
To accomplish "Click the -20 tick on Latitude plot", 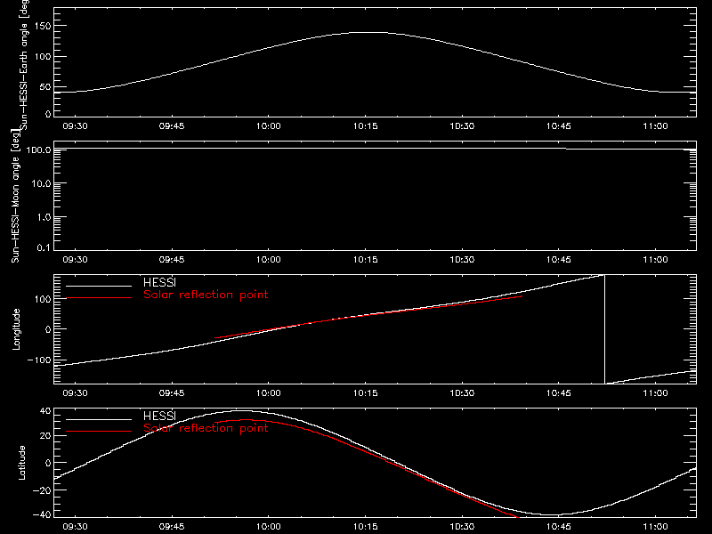I will 42,490.
